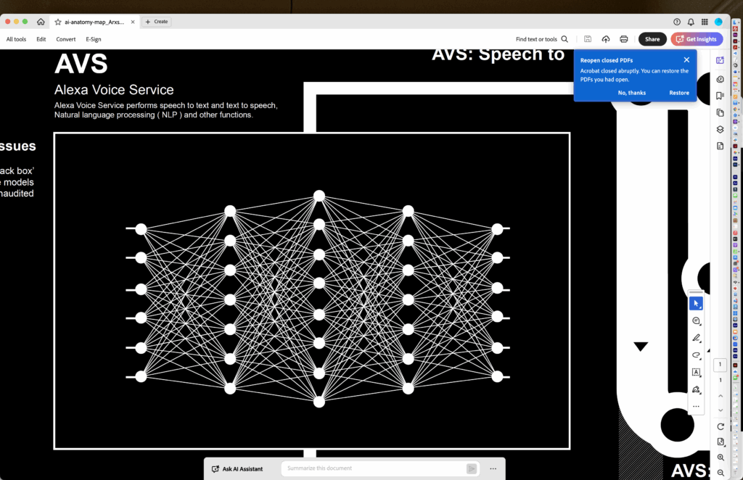
Task: Upload the file to cloud storage
Action: [x=606, y=39]
